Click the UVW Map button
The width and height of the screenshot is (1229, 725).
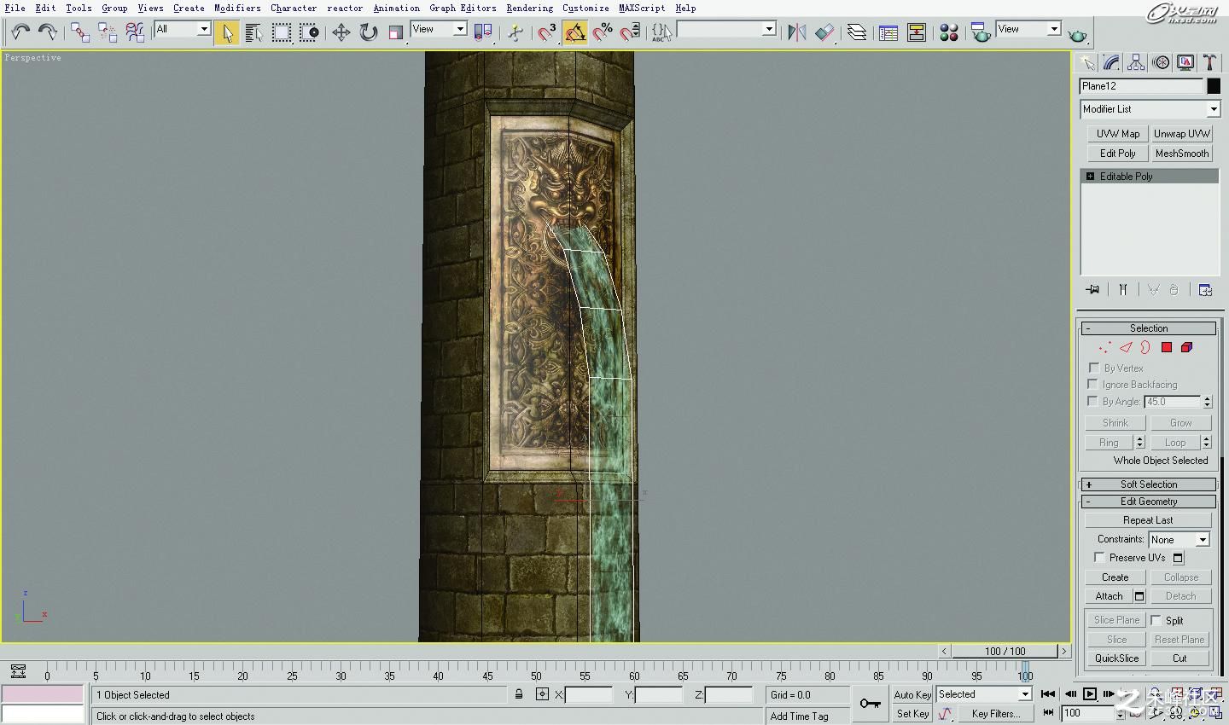tap(1118, 134)
